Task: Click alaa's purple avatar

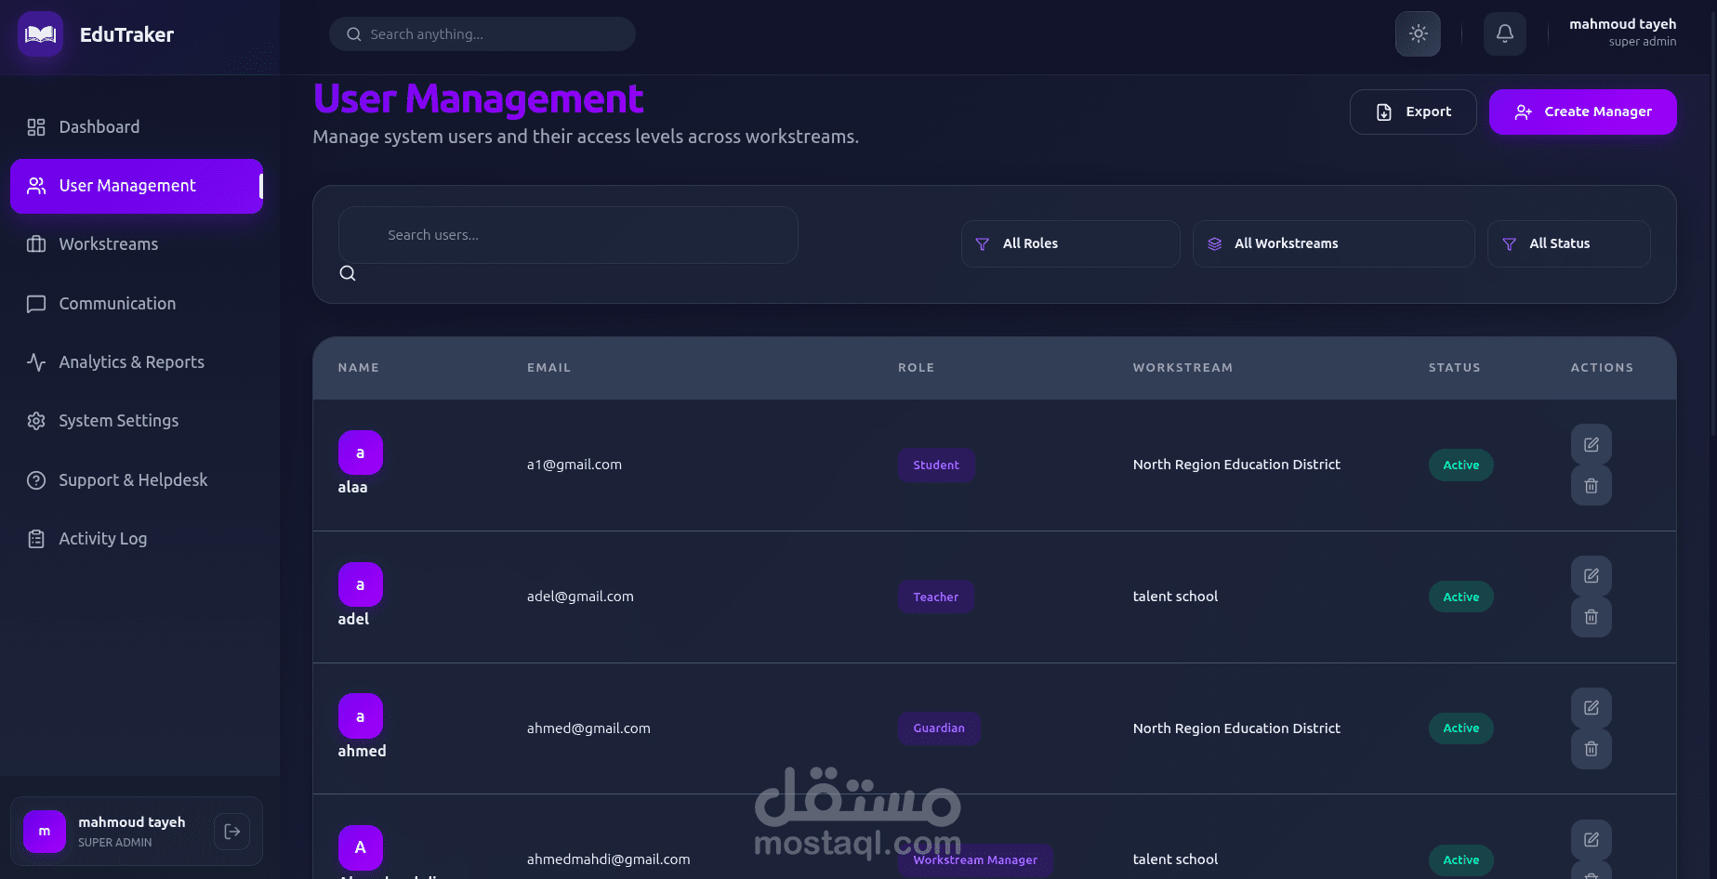Action: click(361, 453)
